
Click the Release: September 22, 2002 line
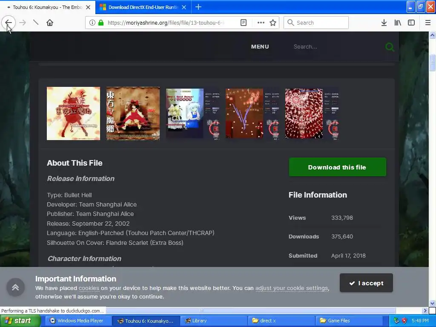[x=88, y=224]
